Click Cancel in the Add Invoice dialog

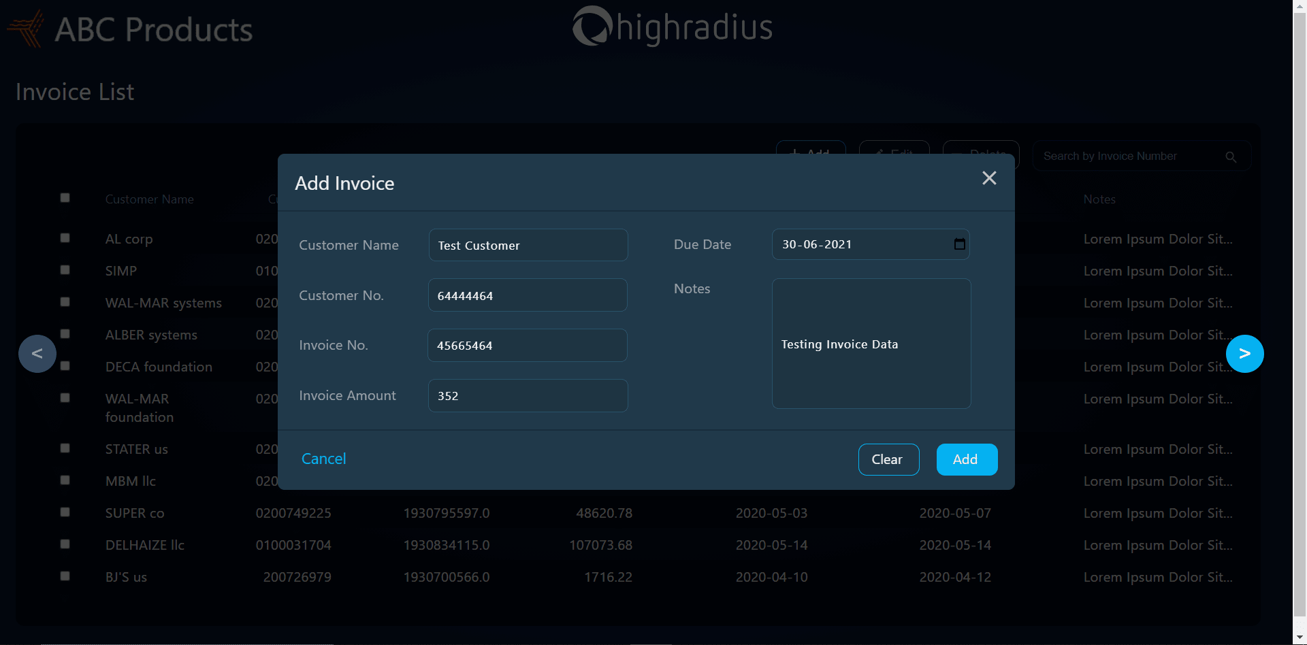(x=323, y=459)
